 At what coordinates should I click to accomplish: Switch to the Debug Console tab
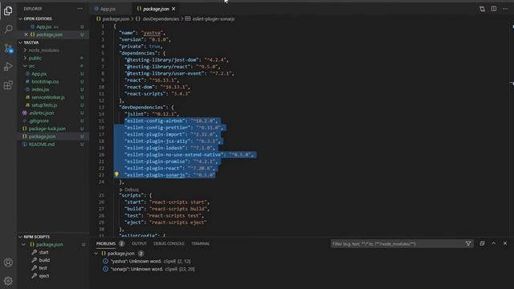coord(169,243)
